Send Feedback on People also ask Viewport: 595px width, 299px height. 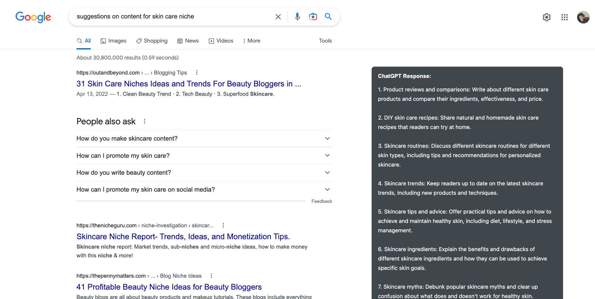click(322, 201)
